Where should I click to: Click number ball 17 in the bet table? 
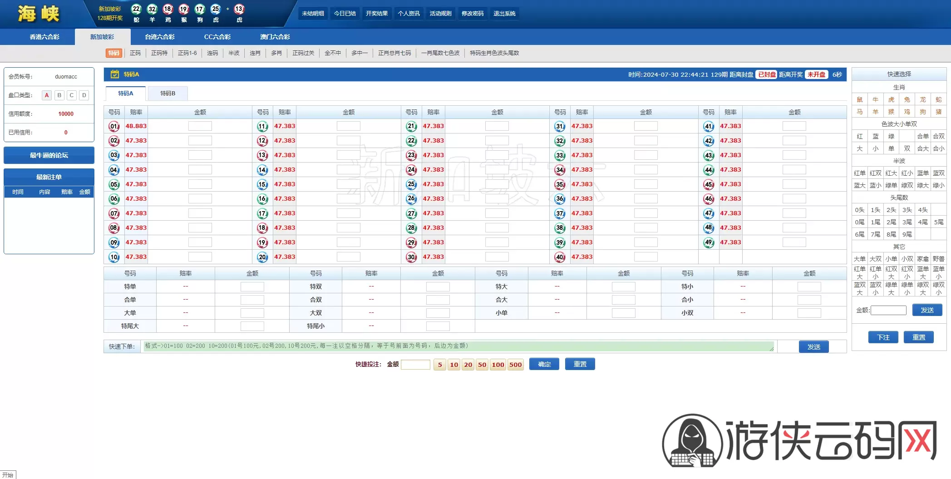(x=262, y=213)
